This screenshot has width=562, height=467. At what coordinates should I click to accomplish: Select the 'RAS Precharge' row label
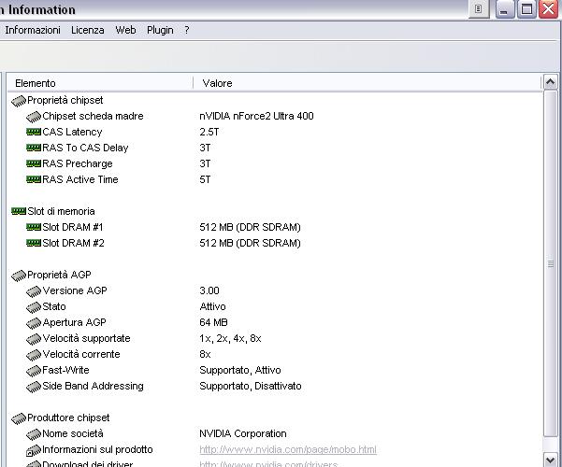(78, 163)
